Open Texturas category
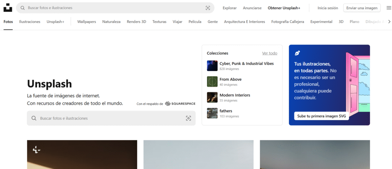The width and height of the screenshot is (392, 169). 159,22
